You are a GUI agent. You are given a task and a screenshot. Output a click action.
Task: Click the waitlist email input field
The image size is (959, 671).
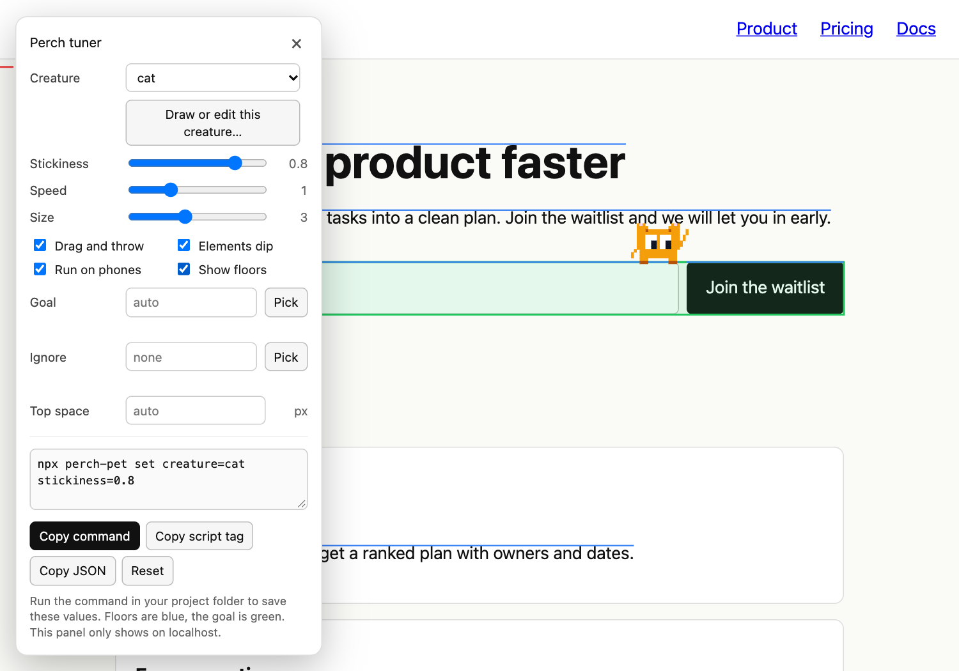(499, 288)
